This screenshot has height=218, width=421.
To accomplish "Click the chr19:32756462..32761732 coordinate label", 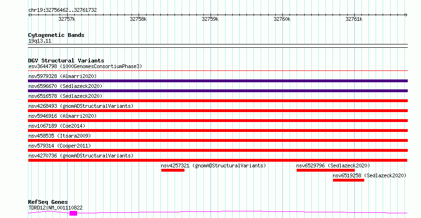I will 62,10.
